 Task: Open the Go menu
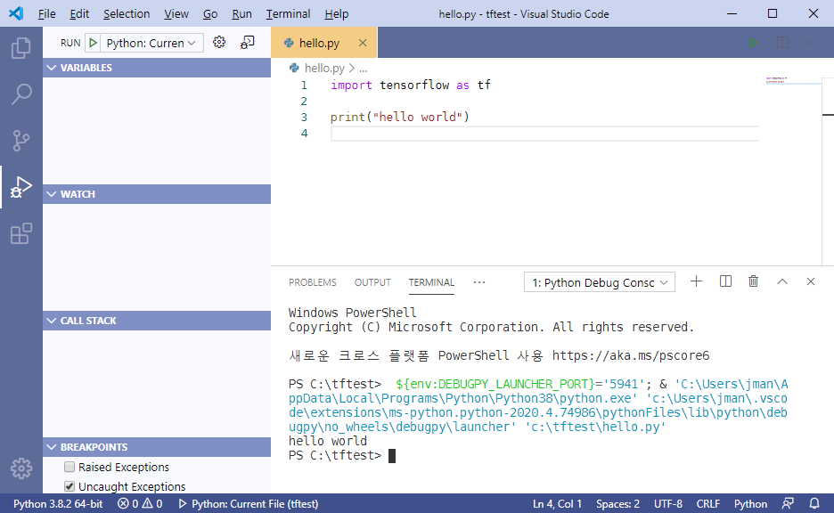[210, 14]
